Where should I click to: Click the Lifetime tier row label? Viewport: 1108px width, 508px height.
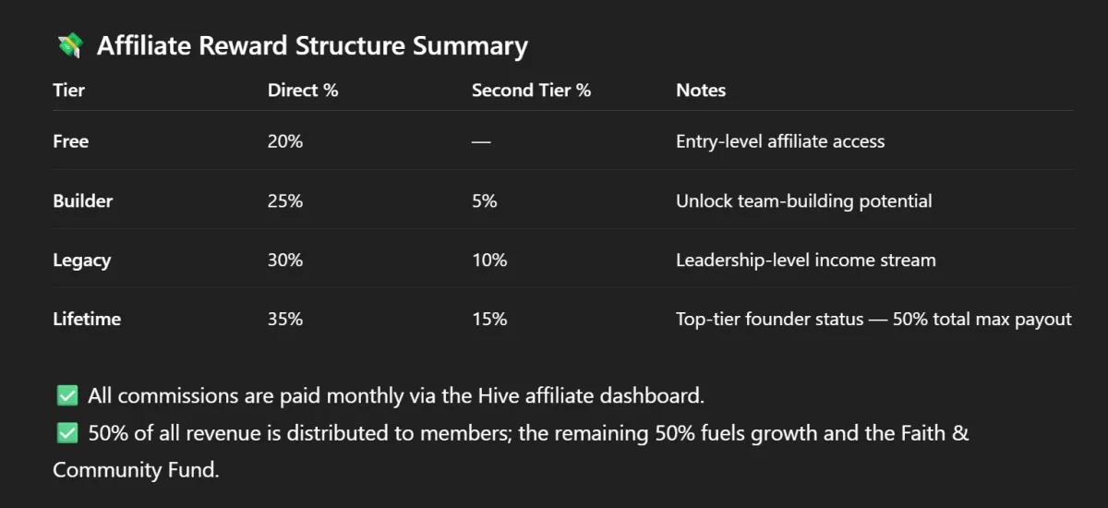pyautogui.click(x=87, y=319)
